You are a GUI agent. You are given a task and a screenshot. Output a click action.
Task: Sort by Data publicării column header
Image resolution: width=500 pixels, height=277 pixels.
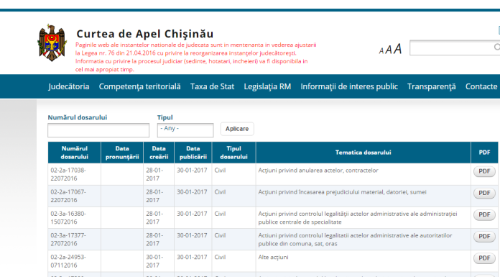pos(193,153)
